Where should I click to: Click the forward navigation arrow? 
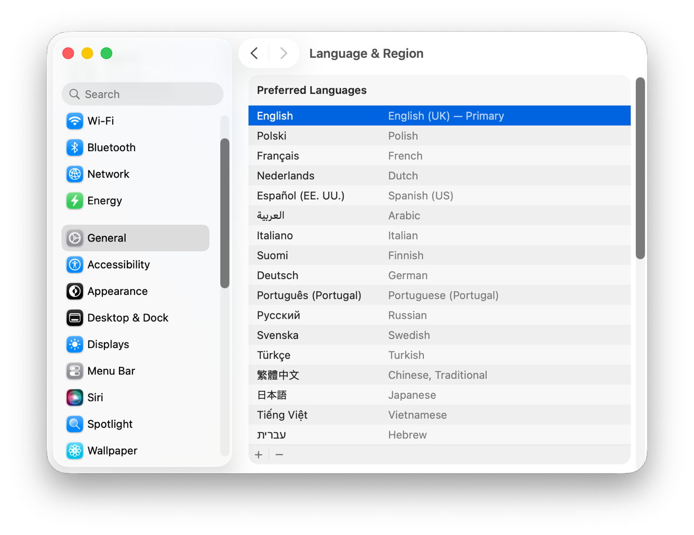pos(284,53)
